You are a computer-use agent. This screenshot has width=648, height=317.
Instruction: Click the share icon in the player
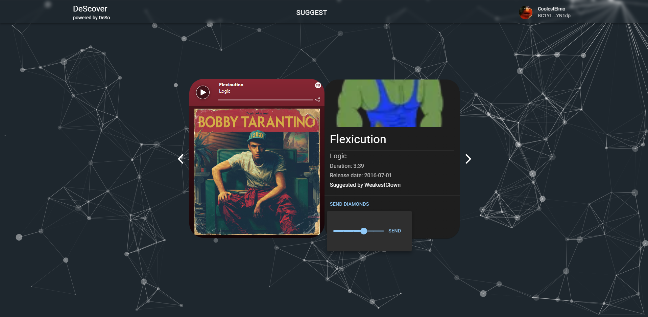(318, 99)
